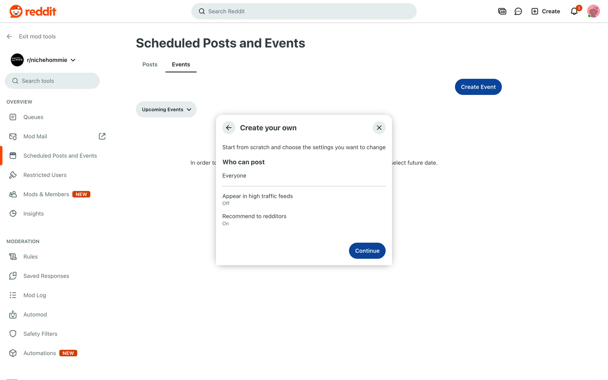The width and height of the screenshot is (608, 380).
Task: Open the advertise icon in header
Action: [x=502, y=11]
